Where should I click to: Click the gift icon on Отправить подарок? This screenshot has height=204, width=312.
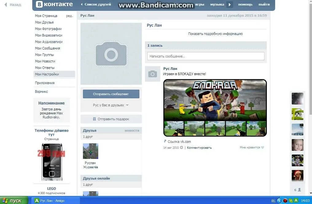[x=94, y=119]
